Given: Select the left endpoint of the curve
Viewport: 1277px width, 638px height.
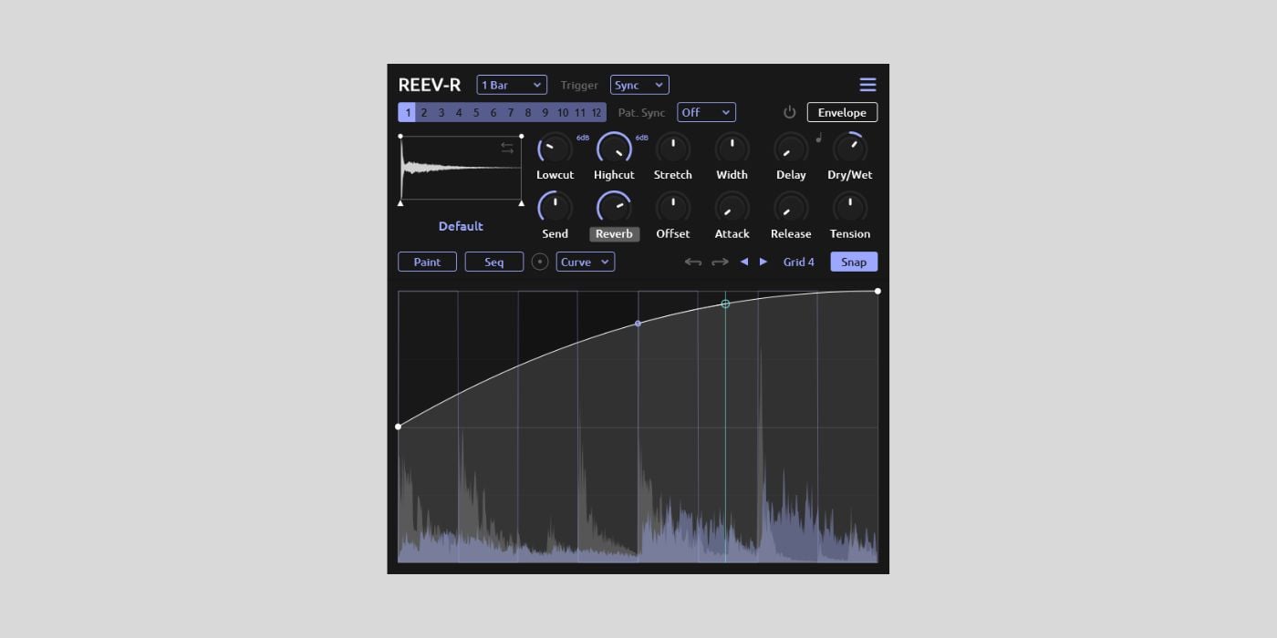Looking at the screenshot, I should click(398, 427).
